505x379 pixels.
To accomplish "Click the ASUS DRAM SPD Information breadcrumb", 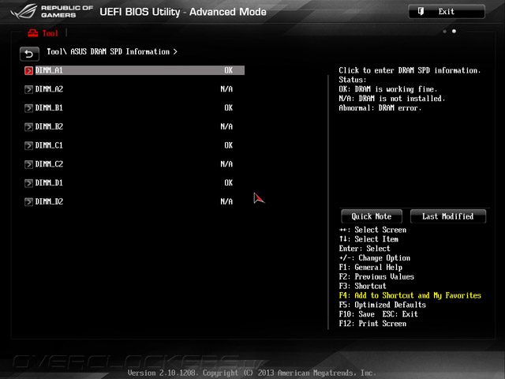I will click(120, 51).
